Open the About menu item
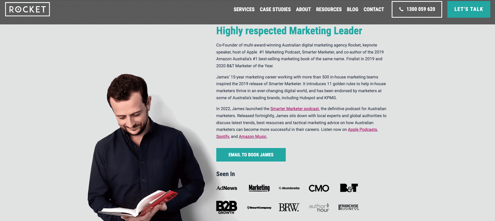This screenshot has height=221, width=495. click(x=303, y=9)
